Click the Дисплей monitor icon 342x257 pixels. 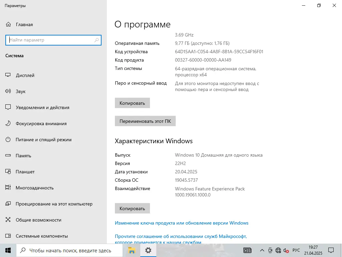8,75
